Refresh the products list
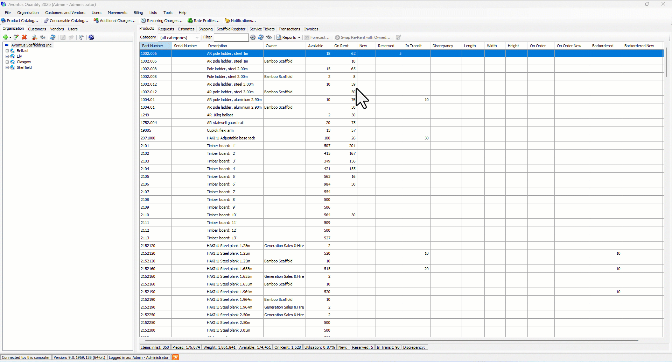 click(x=261, y=37)
